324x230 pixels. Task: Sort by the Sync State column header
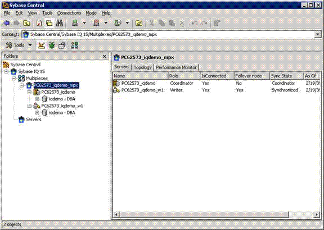[x=287, y=76]
